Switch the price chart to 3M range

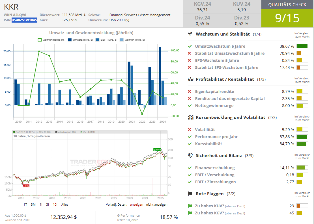coord(33,205)
